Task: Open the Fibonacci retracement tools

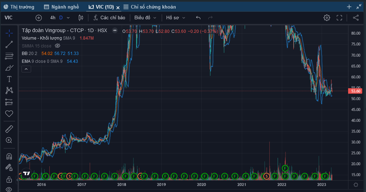Action: click(x=9, y=56)
